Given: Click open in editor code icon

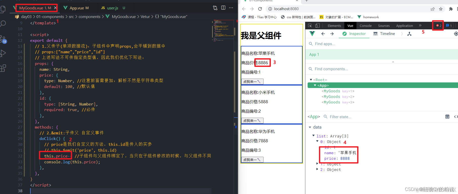Looking at the screenshot, I should point(456,117).
